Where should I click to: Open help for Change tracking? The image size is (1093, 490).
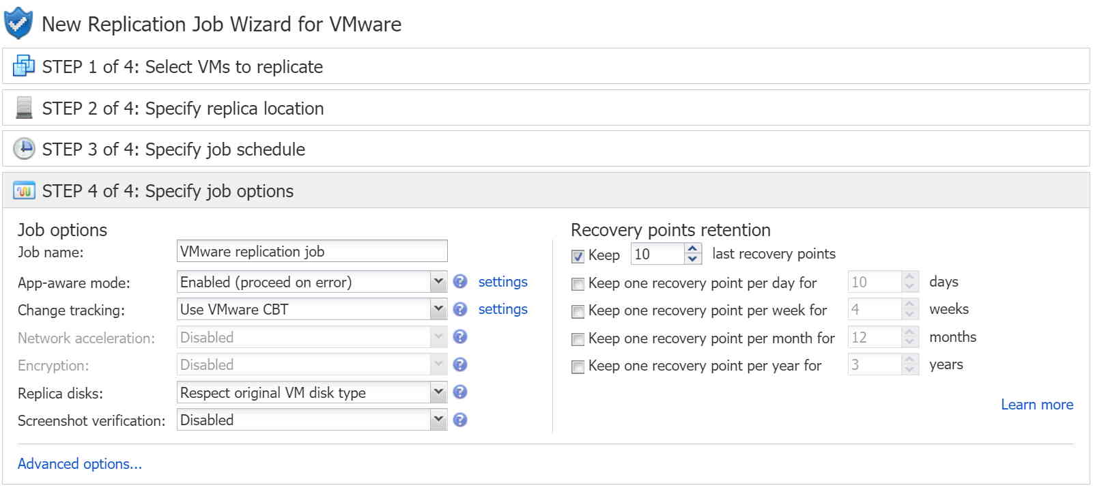460,309
